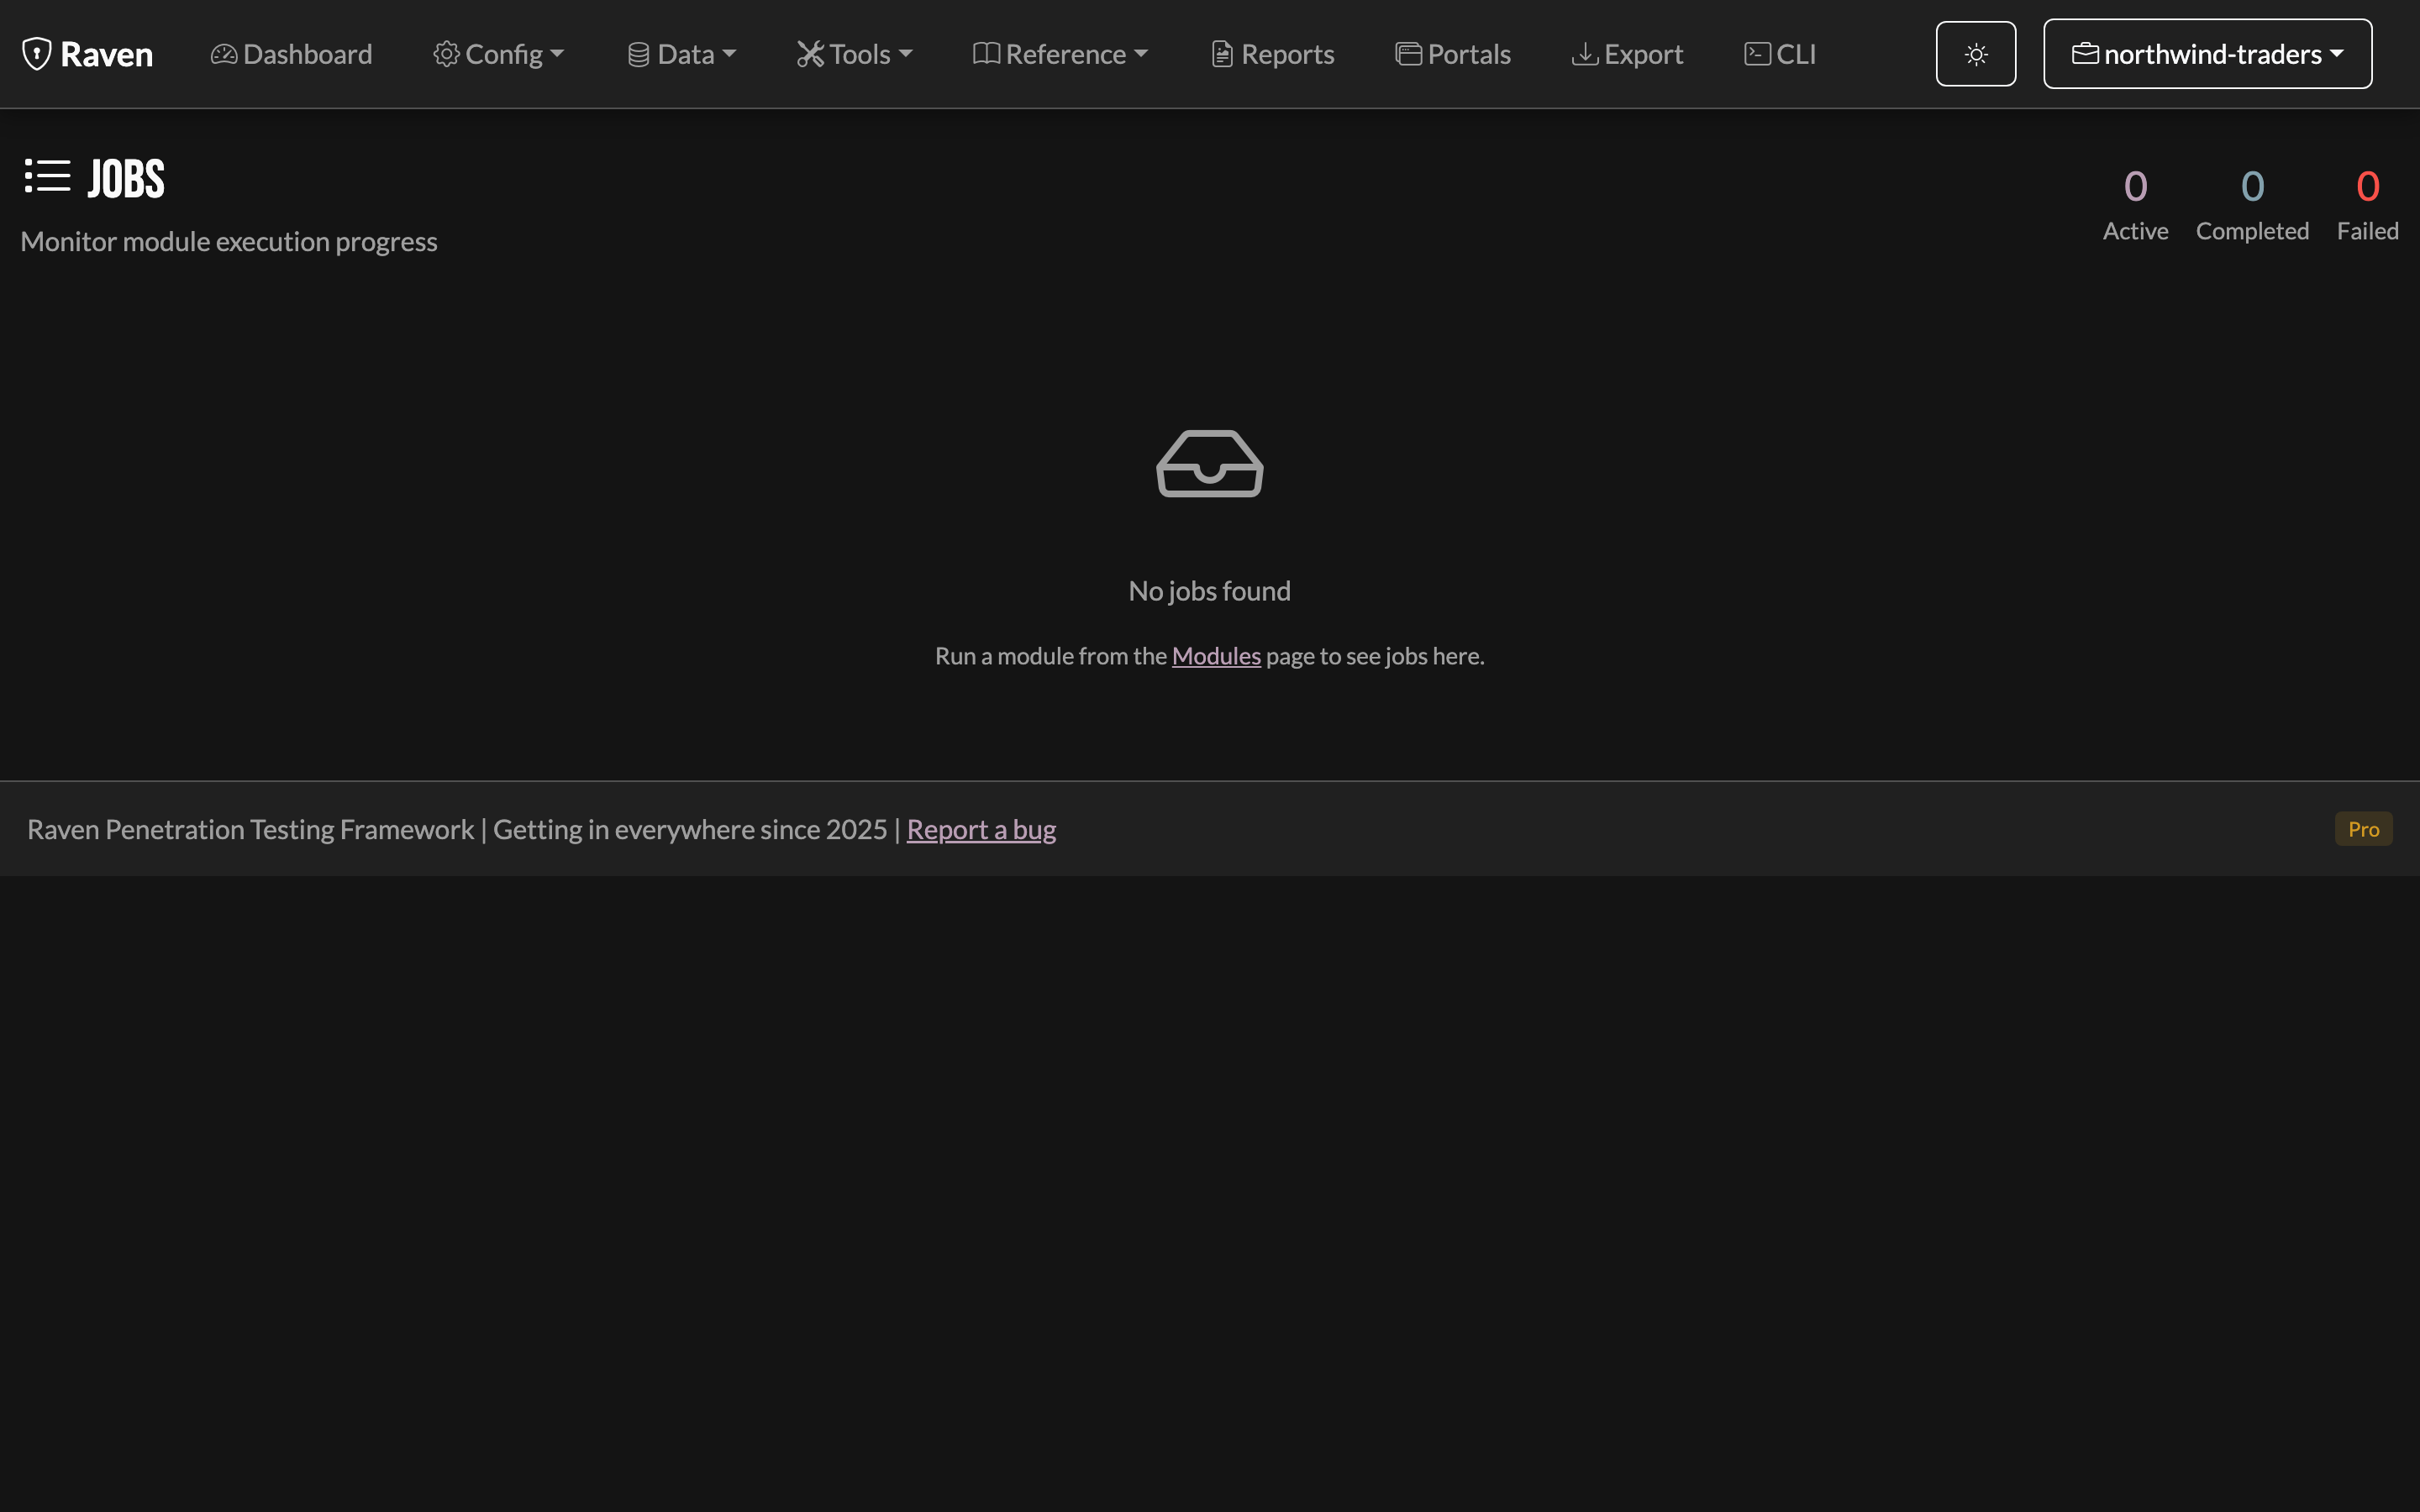2420x1512 pixels.
Task: Click the Failed jobs counter
Action: (x=2367, y=205)
